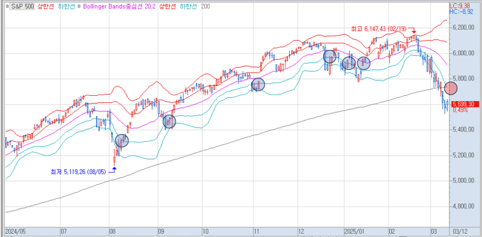Click the 0,49% change value
Image resolution: width=482 pixels, height=237 pixels.
460,110
